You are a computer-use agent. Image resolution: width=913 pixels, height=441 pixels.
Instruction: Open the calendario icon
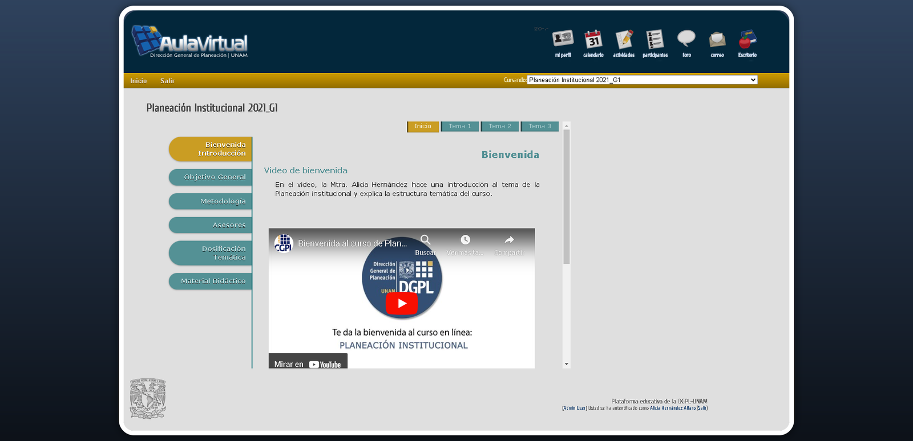click(x=593, y=40)
